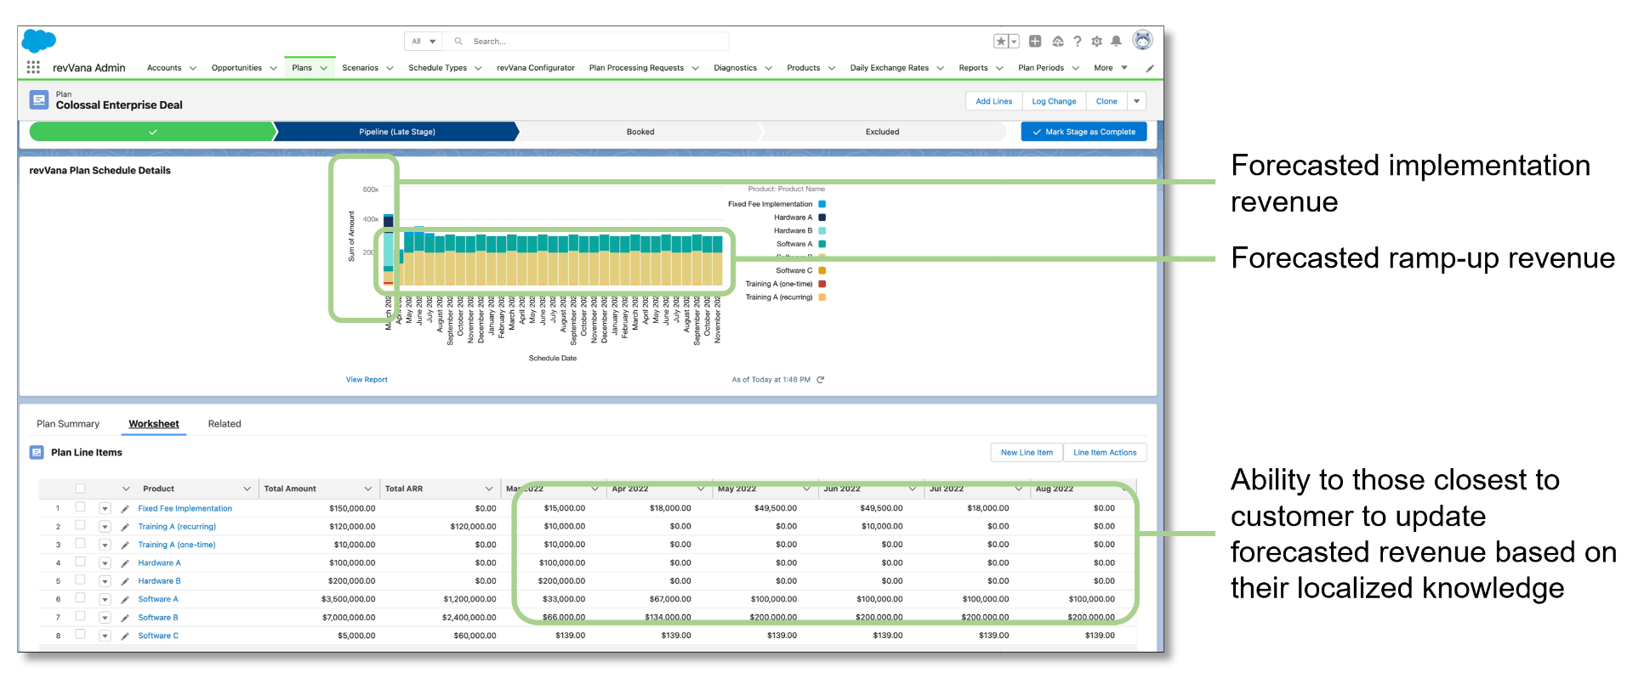
Task: Open the Trailhead guidance icon
Action: point(1057,41)
